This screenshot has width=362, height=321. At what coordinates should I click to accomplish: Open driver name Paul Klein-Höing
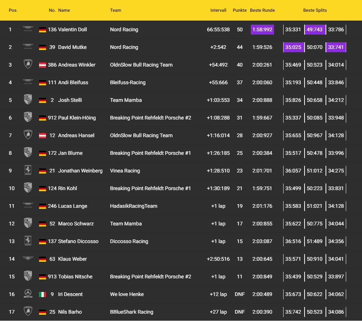(x=77, y=118)
